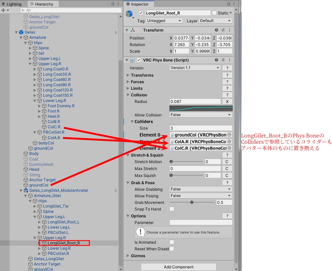Open the Static dropdown arrow

pyautogui.click(x=231, y=13)
